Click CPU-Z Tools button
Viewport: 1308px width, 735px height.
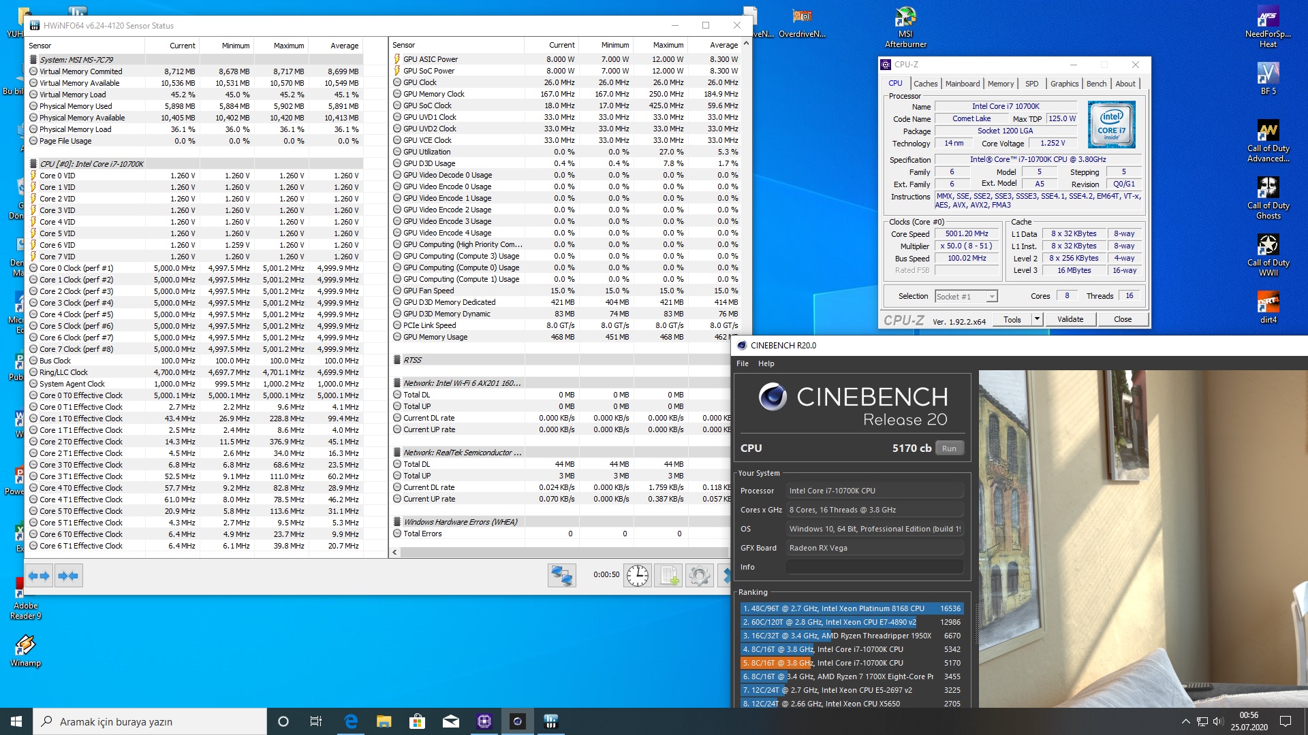[x=1012, y=319]
